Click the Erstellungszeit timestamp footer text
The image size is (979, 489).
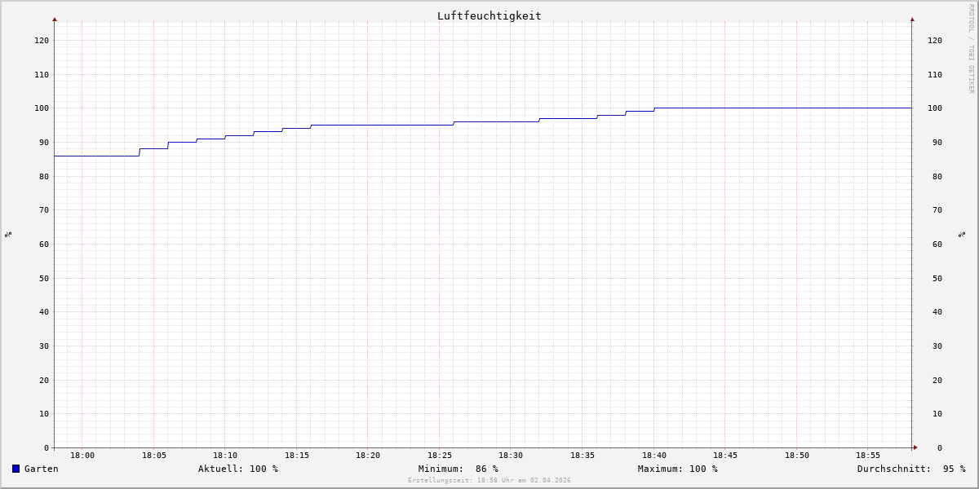coord(489,481)
